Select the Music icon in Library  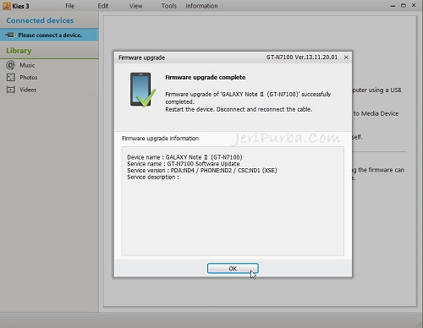(11, 65)
